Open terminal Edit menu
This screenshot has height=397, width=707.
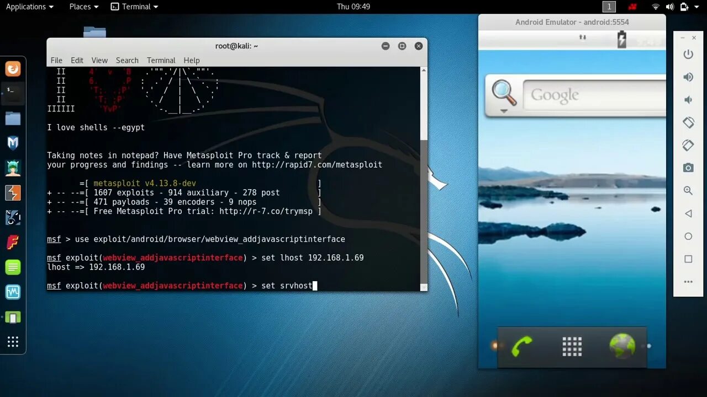pyautogui.click(x=77, y=60)
